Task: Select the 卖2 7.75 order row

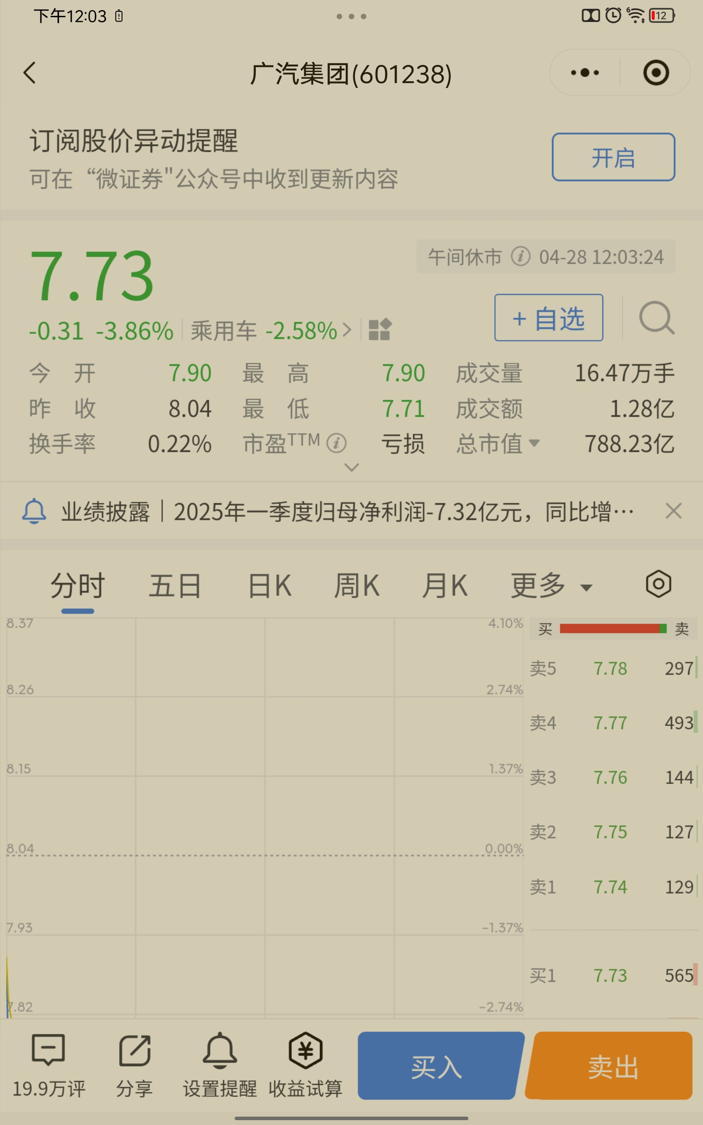Action: point(613,831)
